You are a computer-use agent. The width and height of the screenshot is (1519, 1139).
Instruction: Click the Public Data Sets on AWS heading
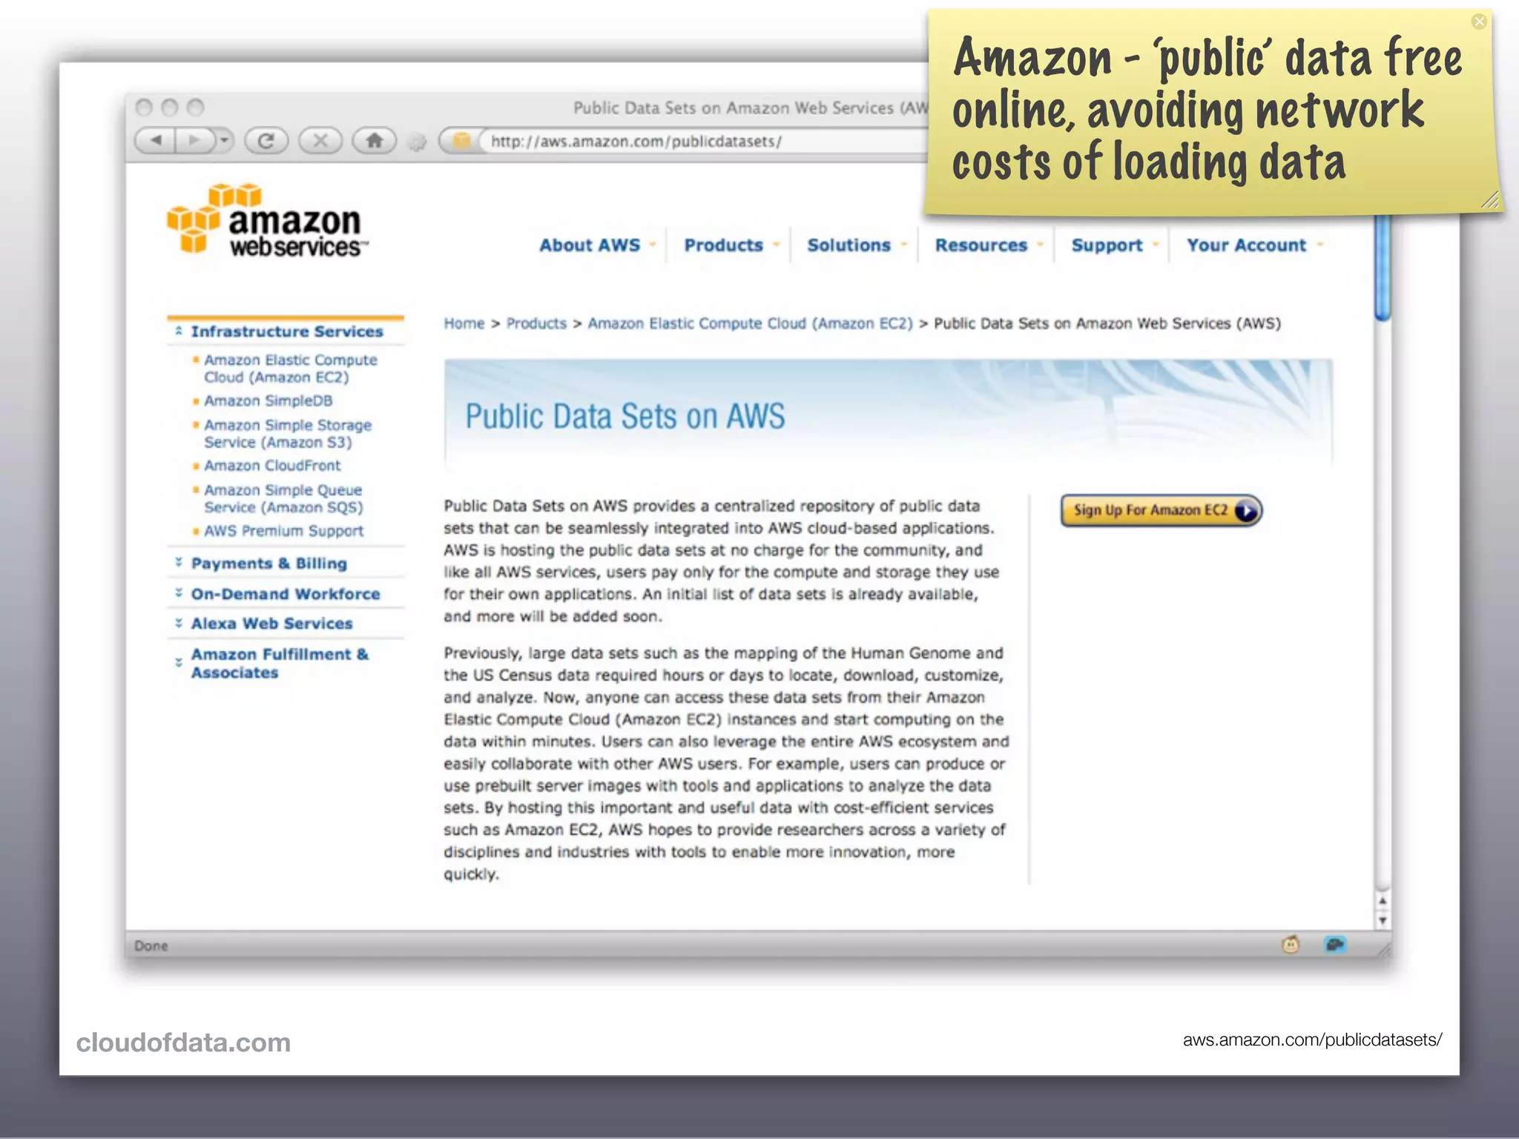click(625, 417)
